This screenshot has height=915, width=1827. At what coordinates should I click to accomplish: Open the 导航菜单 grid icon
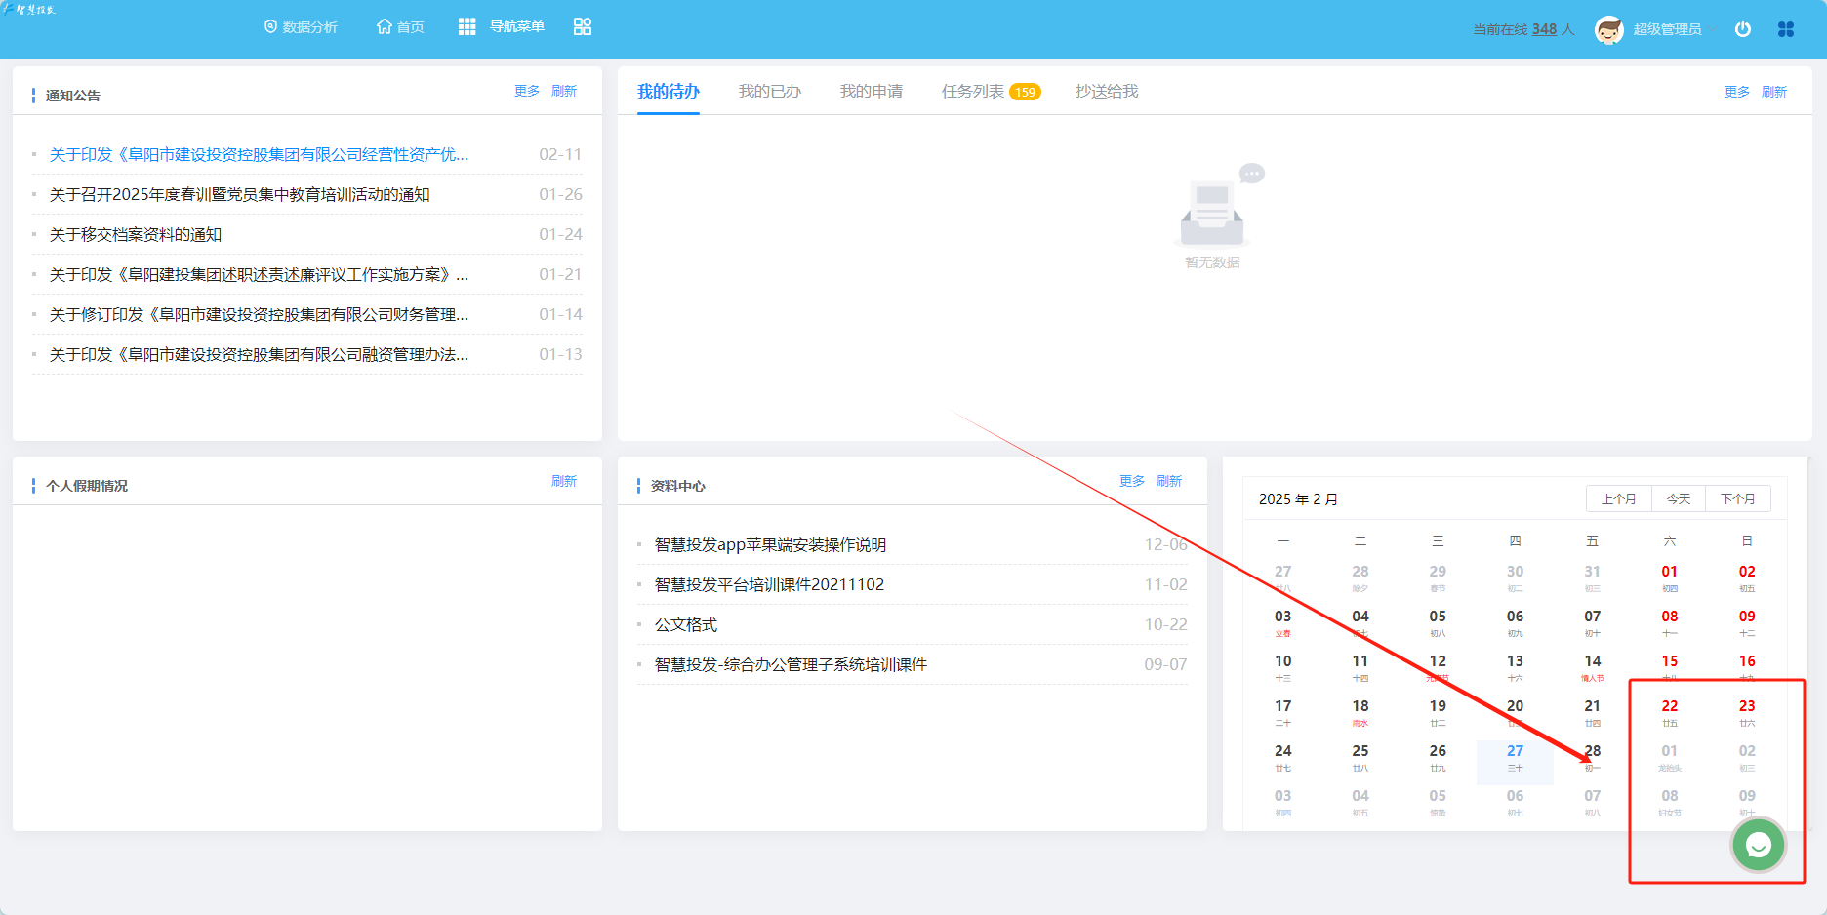point(467,27)
